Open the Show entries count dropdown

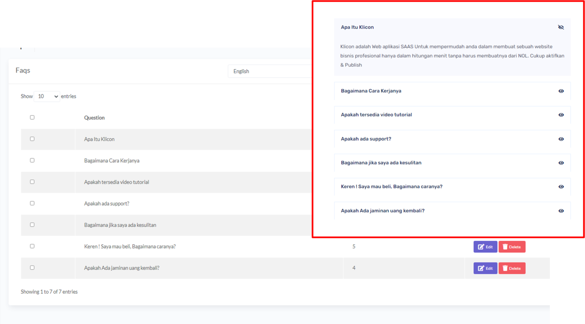click(47, 96)
